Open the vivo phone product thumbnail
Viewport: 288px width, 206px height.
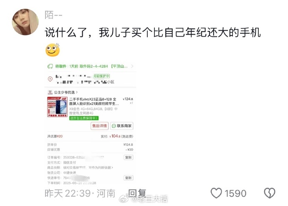58,107
